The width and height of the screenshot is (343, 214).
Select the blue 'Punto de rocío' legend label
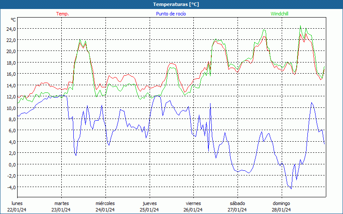pos(171,14)
